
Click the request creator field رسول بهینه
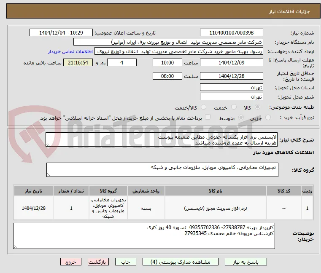pos(179,51)
